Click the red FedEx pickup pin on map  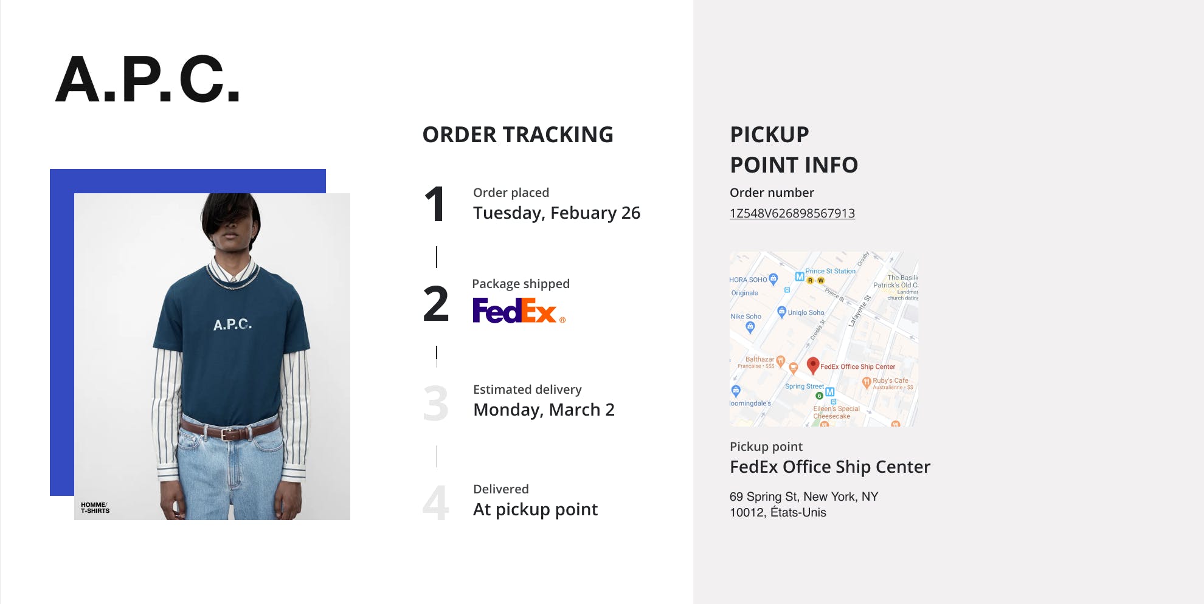812,365
